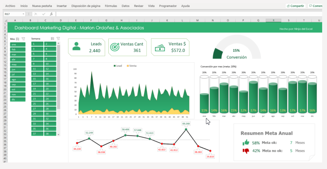Viewport: 327px width, 169px height.
Task: Open the Archivo menu
Action: (x=10, y=5)
